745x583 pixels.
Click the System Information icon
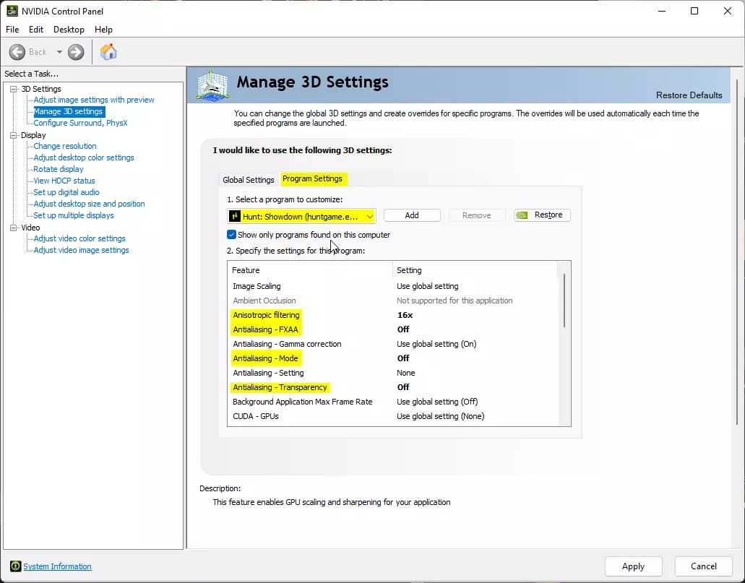[x=16, y=566]
